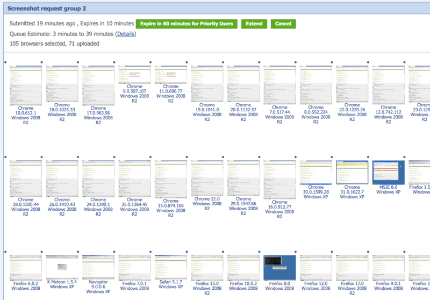
Task: Open Chrome 26.0.1410.43 screenshot thumbnail
Action: click(x=62, y=179)
